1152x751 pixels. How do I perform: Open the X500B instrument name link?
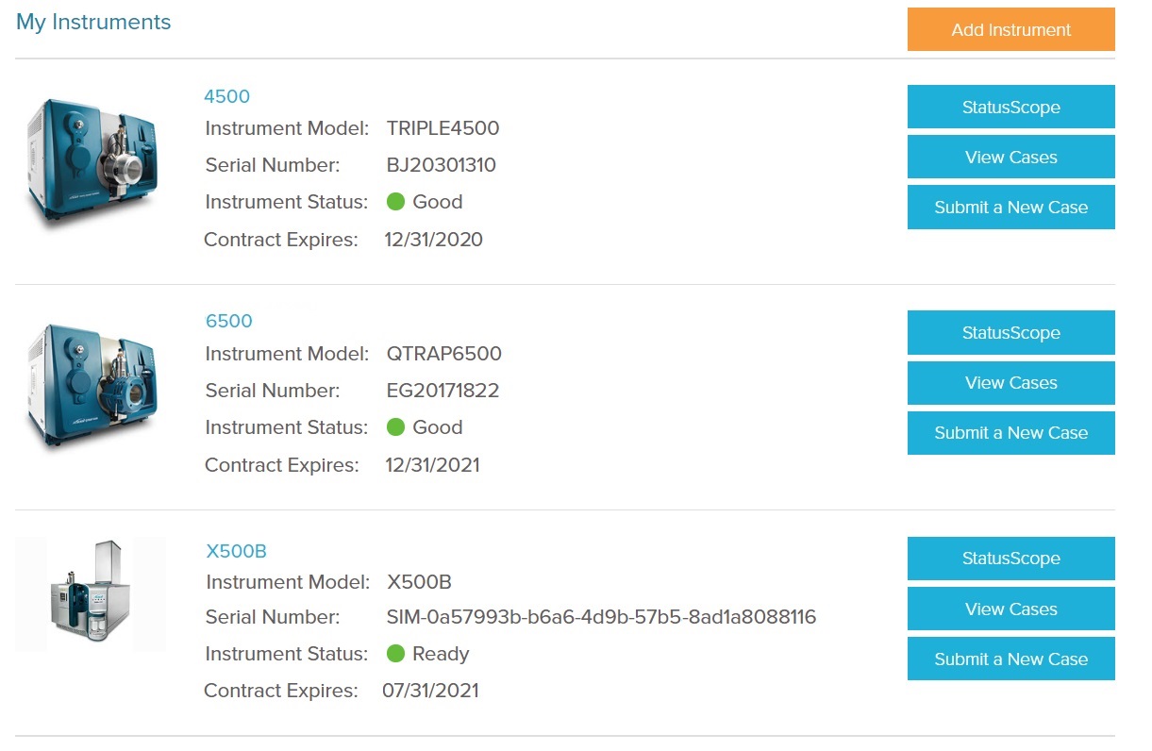click(237, 551)
